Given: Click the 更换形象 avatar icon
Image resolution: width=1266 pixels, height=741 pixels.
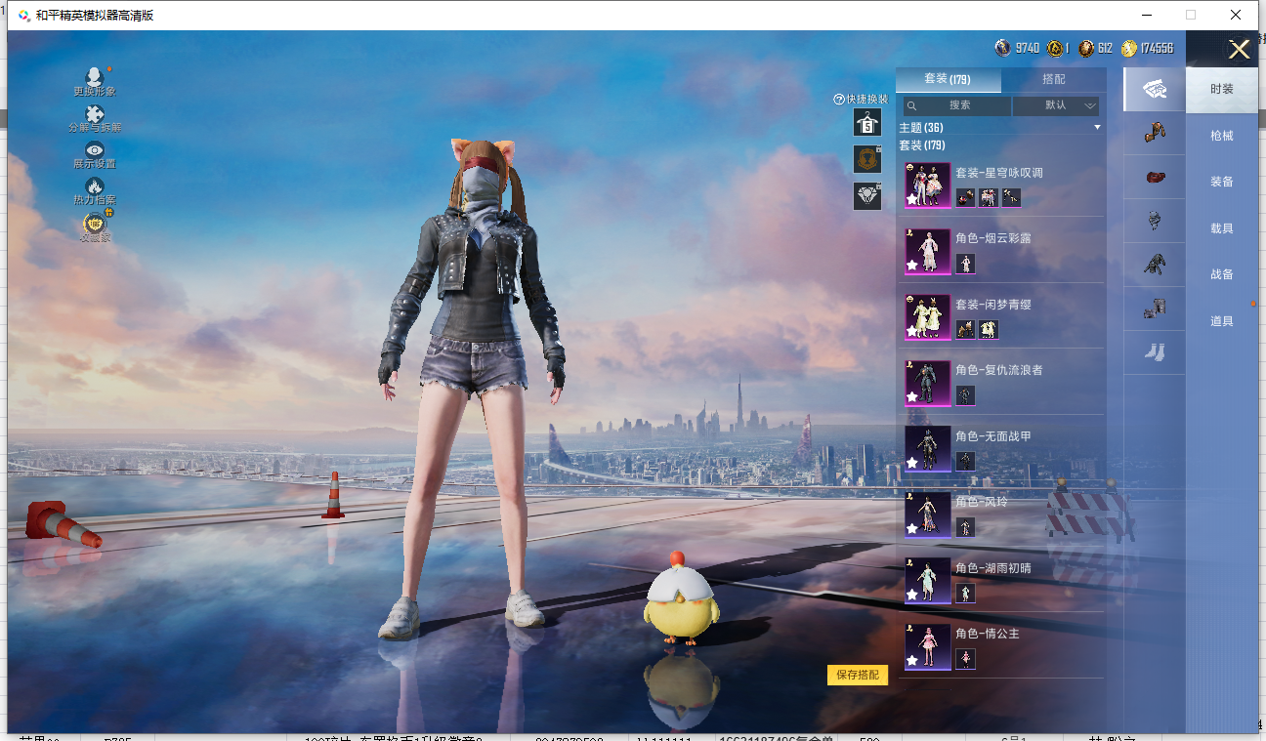Looking at the screenshot, I should 94,78.
